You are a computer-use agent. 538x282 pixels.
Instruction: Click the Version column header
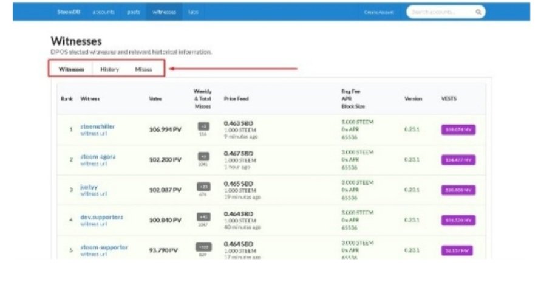pos(413,99)
